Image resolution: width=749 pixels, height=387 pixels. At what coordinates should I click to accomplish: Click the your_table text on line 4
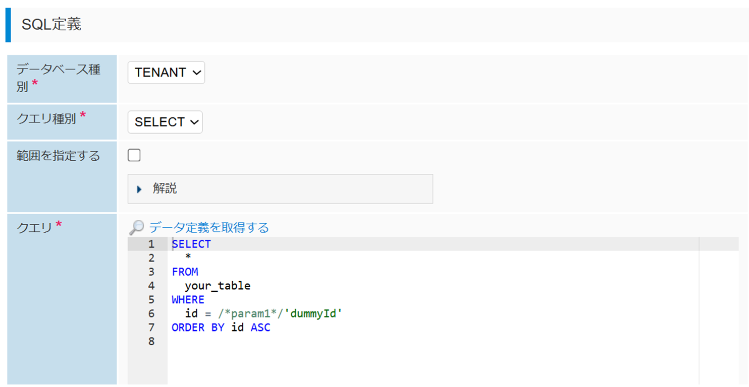click(x=218, y=286)
